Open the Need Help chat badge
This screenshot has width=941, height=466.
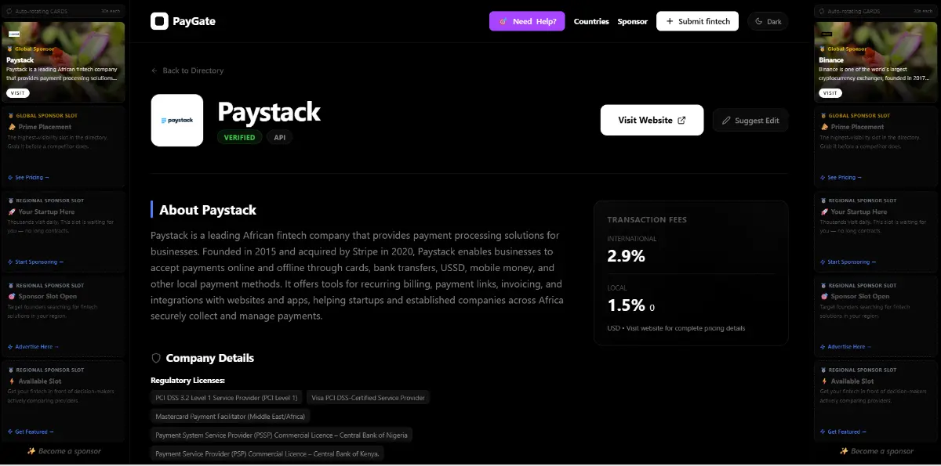(526, 21)
